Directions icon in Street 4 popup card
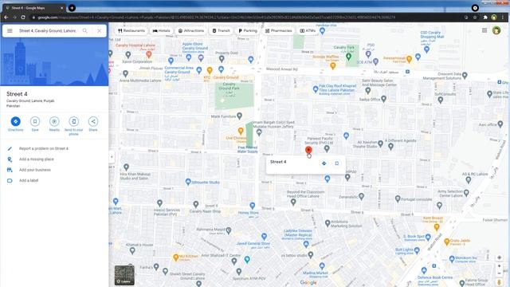The height and width of the screenshot is (287, 510). coord(324,163)
